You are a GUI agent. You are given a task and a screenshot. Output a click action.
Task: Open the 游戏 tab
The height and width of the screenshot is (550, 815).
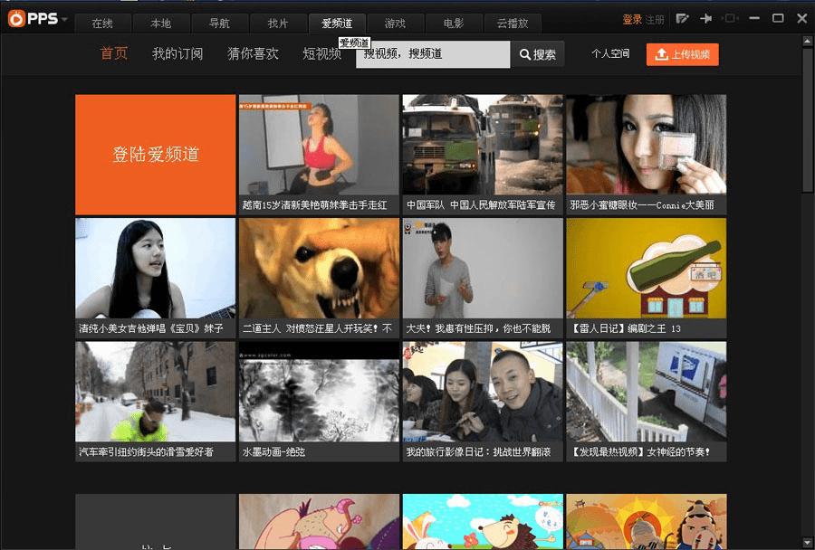click(395, 24)
